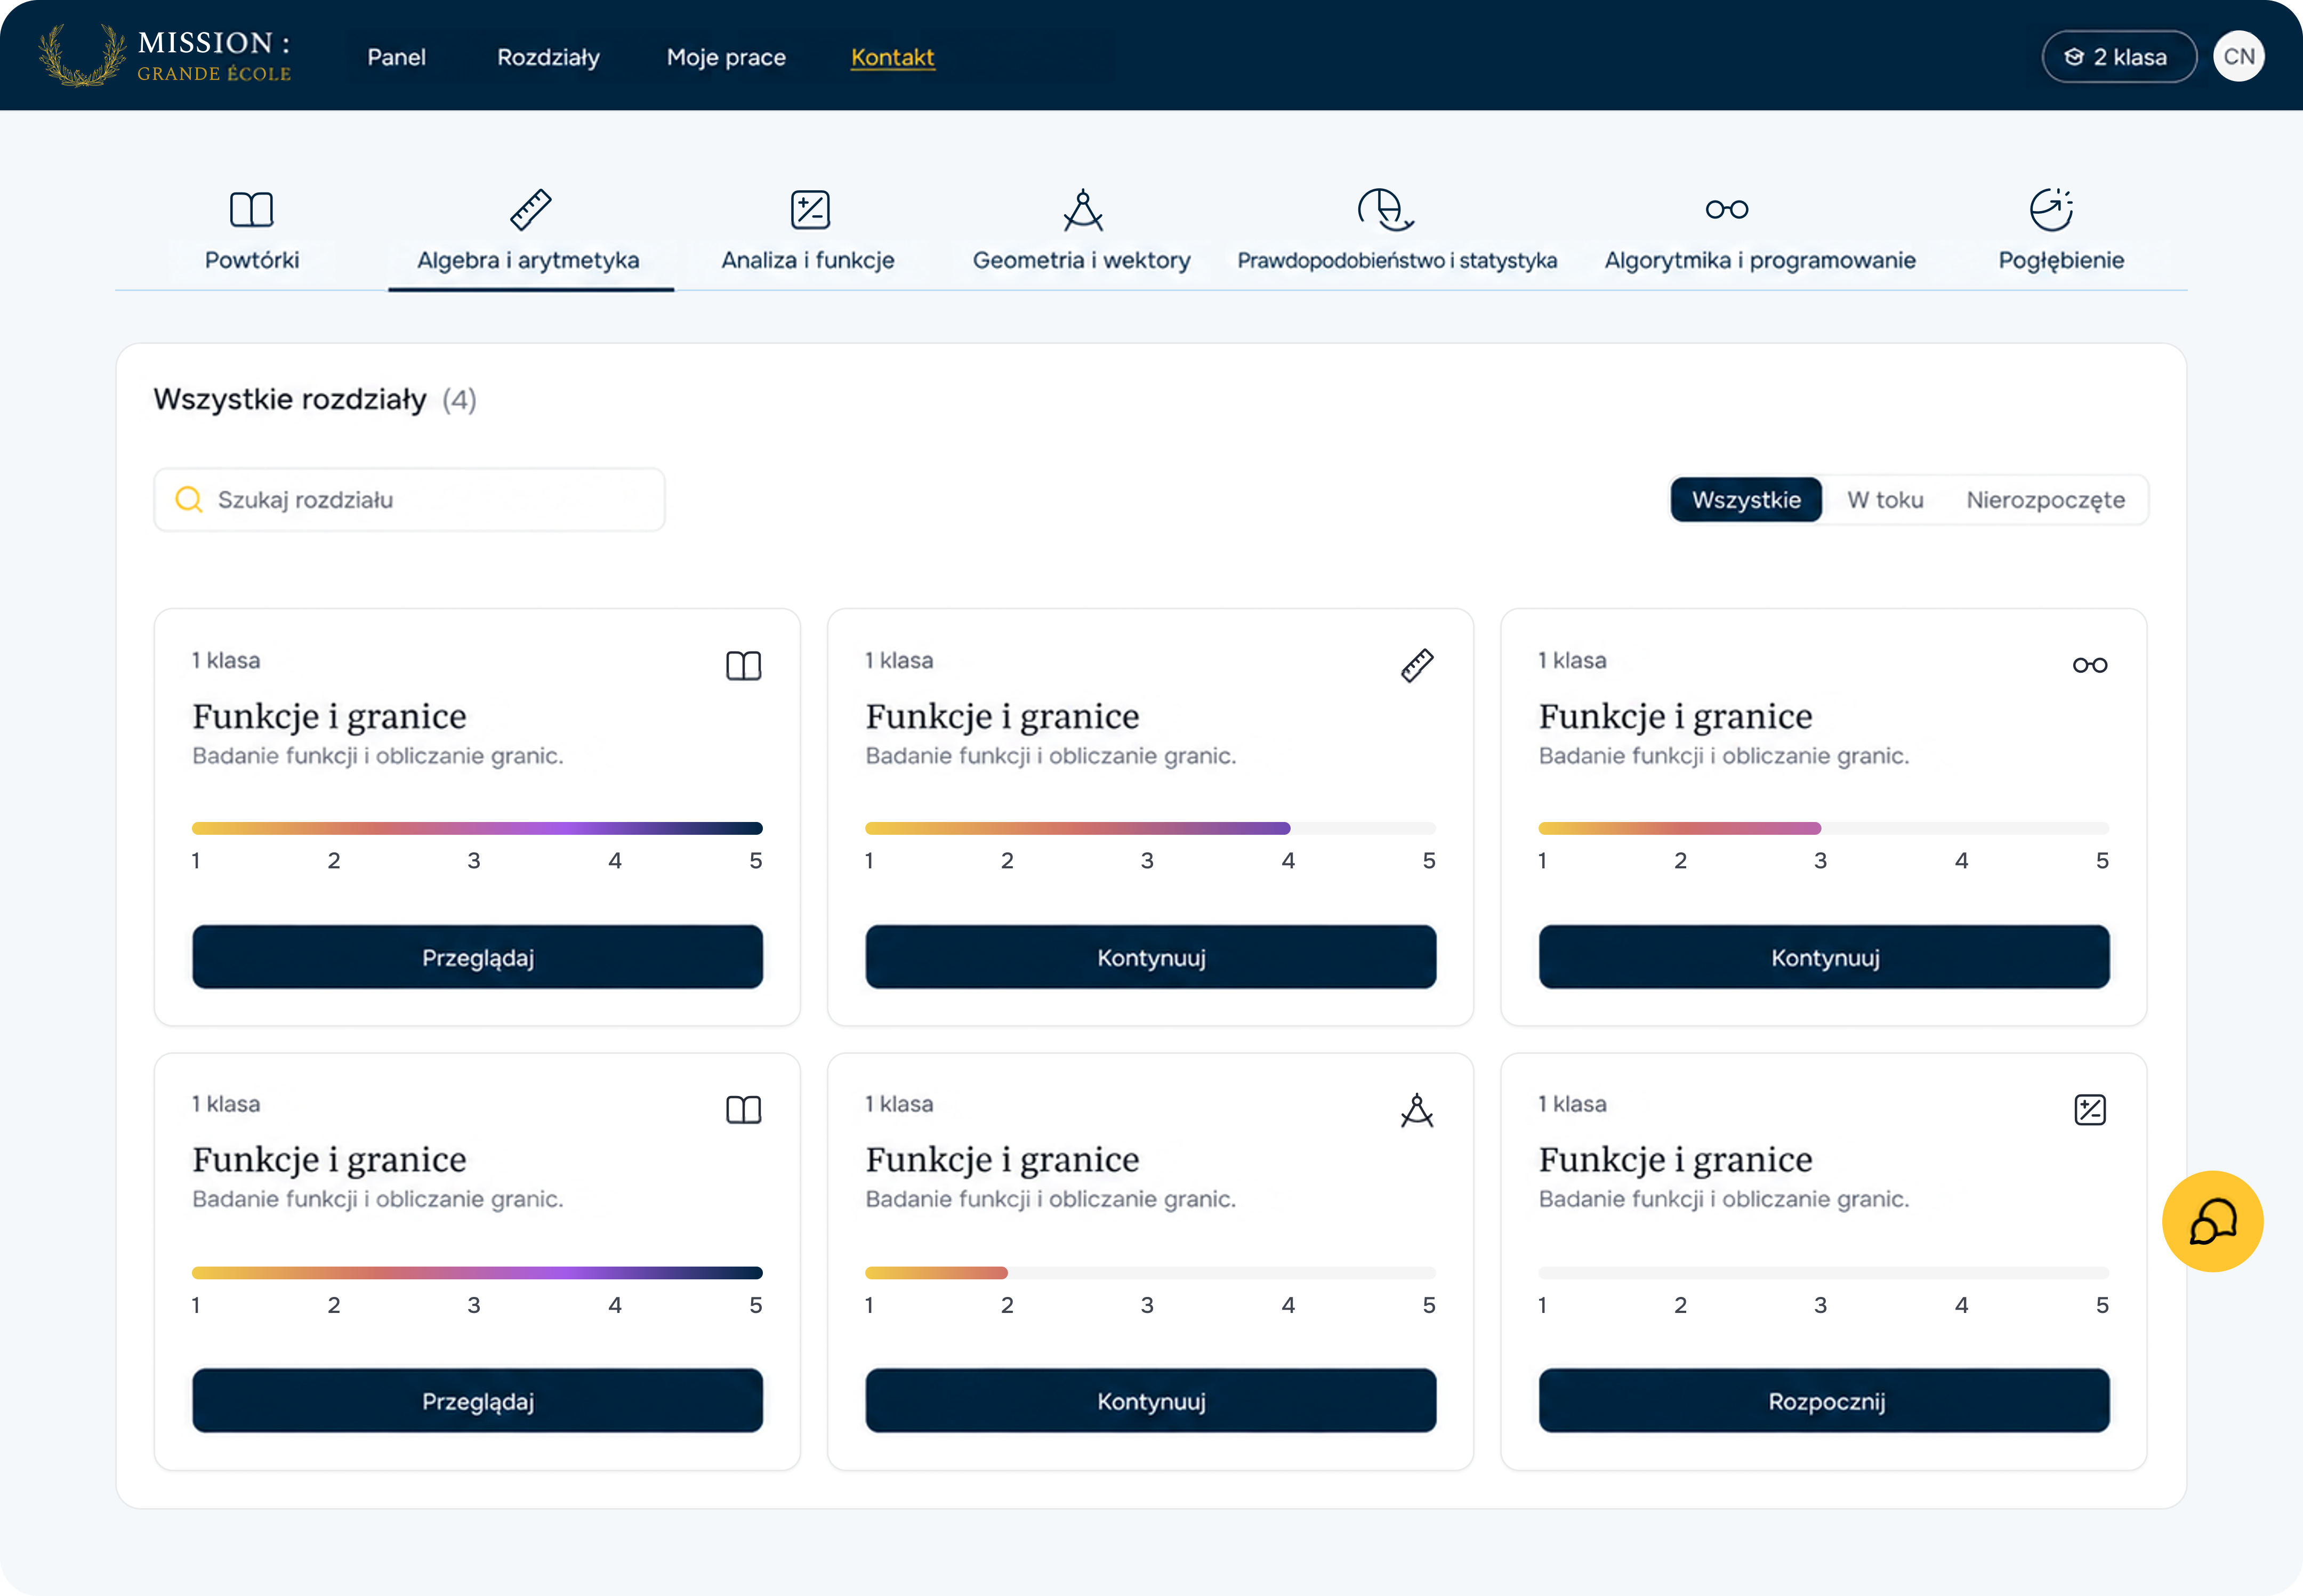Open the Kontakt navigation link
Viewport: 2303px width, 1596px height.
892,57
